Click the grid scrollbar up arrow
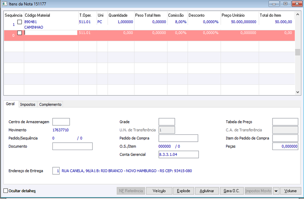304x199 pixels. [298, 14]
